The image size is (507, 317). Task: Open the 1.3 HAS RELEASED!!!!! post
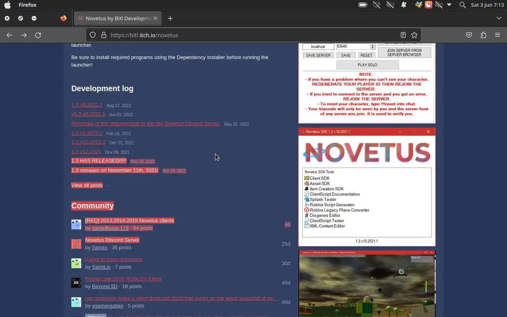point(99,161)
